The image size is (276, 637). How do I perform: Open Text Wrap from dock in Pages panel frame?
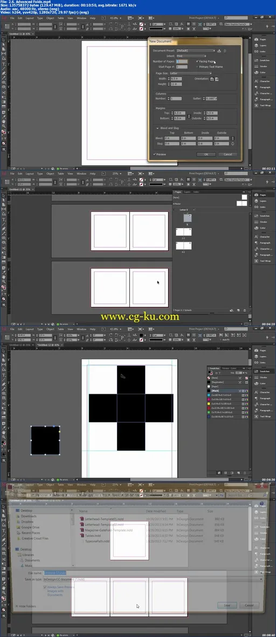point(262,261)
